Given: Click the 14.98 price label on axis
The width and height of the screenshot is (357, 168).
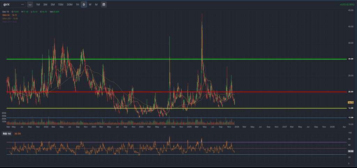Looking at the screenshot, I should [x=351, y=108].
